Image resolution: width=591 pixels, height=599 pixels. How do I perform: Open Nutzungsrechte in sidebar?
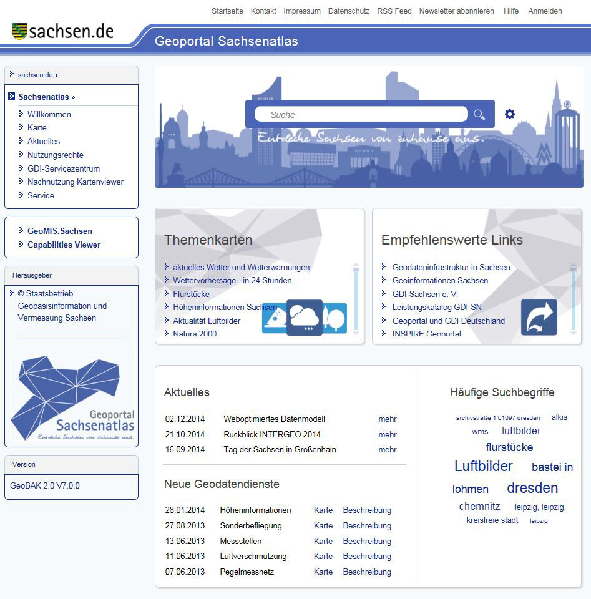coord(56,155)
